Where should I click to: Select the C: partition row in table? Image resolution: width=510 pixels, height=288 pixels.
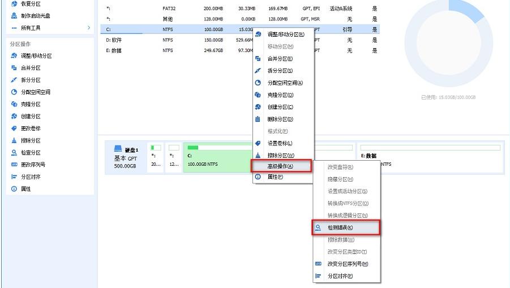pos(239,29)
